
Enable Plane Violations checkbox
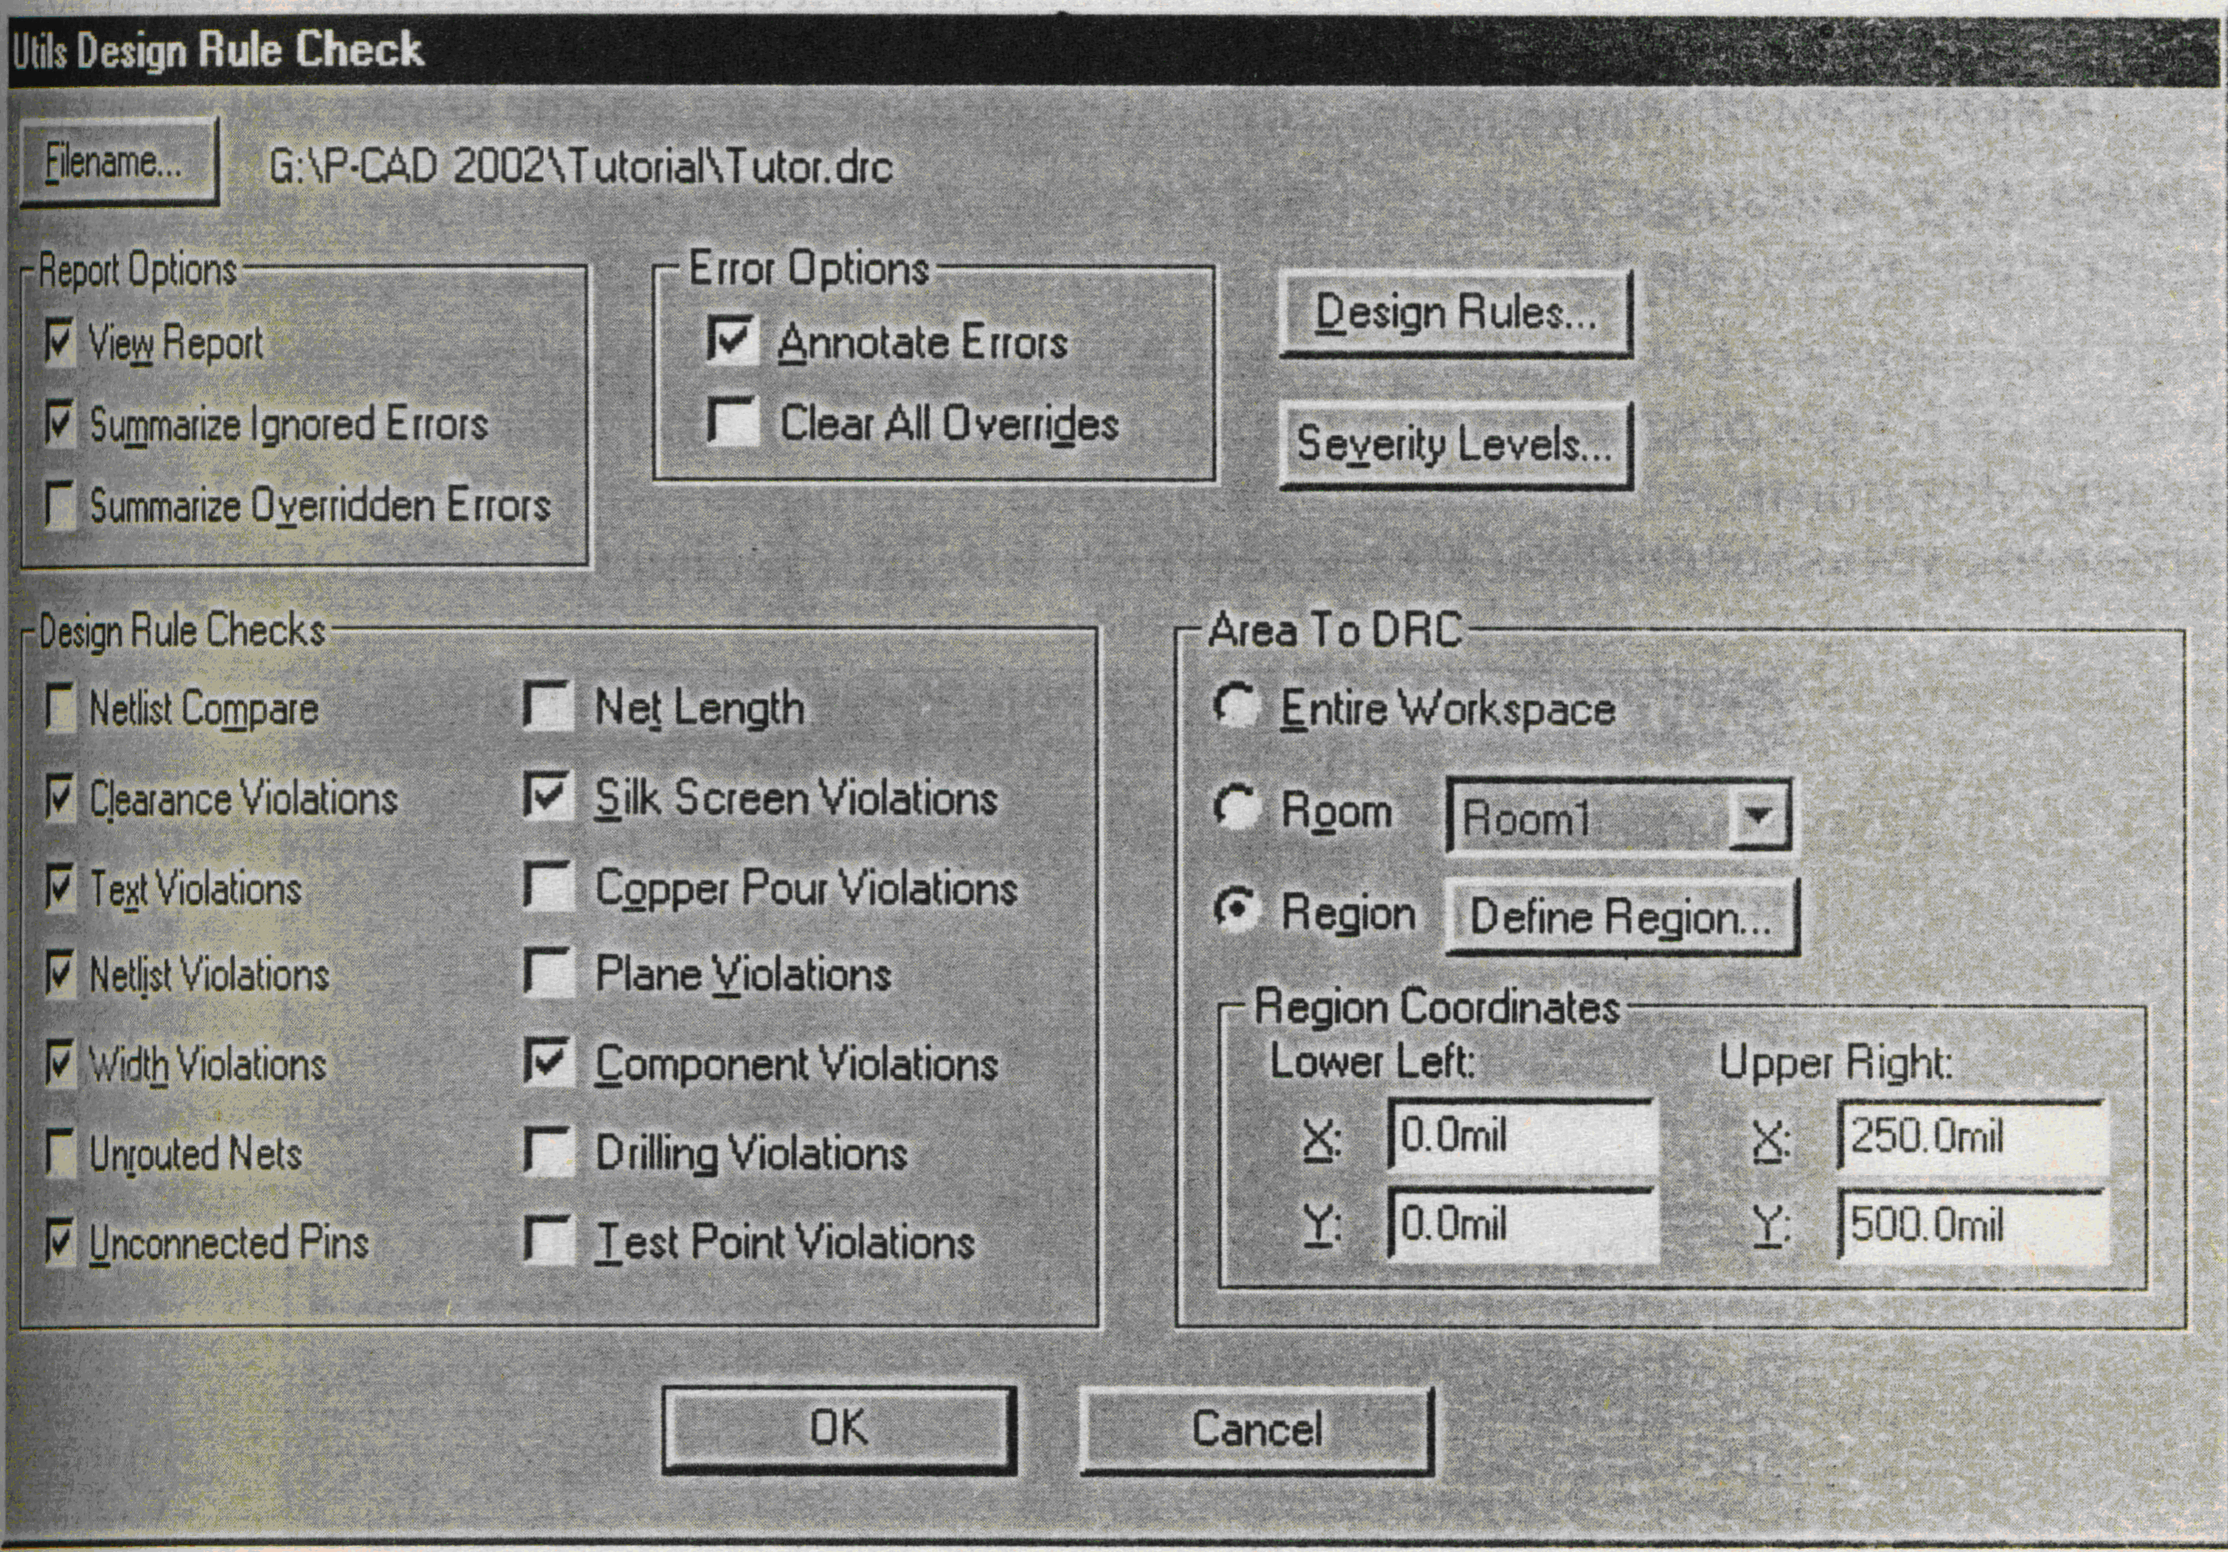coord(548,972)
